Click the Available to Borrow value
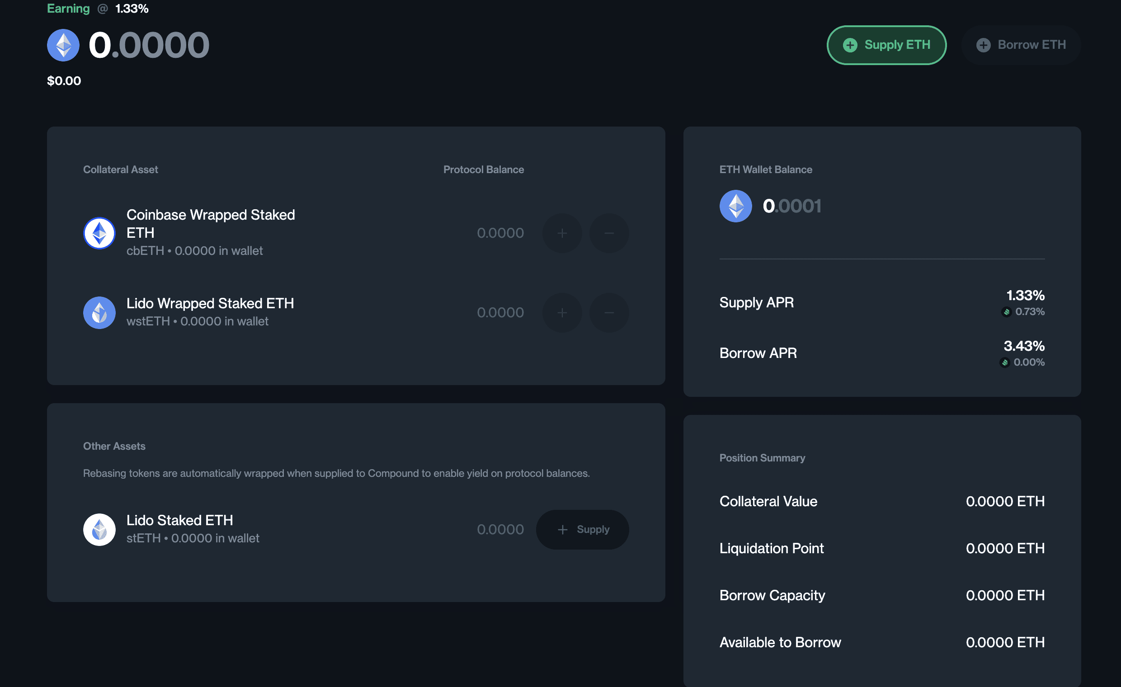 click(x=1004, y=642)
